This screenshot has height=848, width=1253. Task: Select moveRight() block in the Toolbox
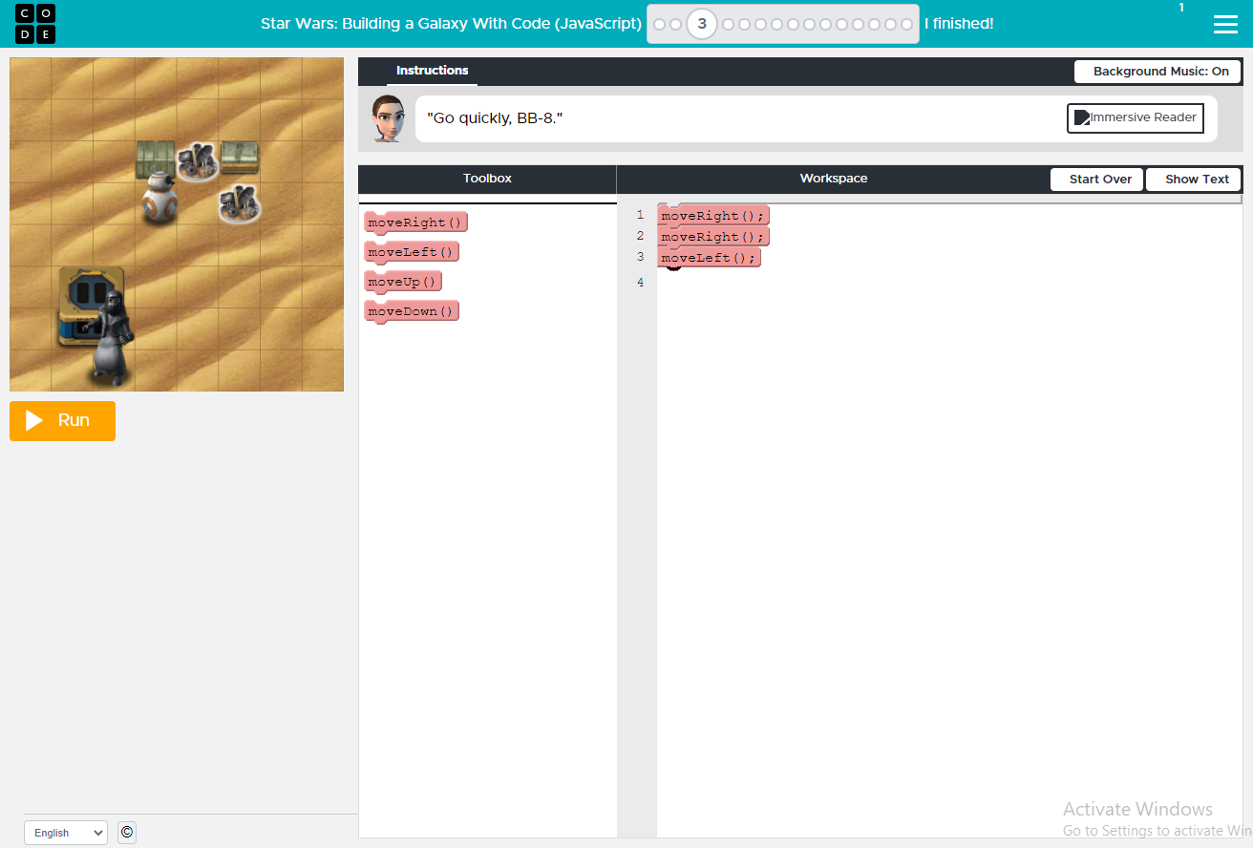(415, 223)
